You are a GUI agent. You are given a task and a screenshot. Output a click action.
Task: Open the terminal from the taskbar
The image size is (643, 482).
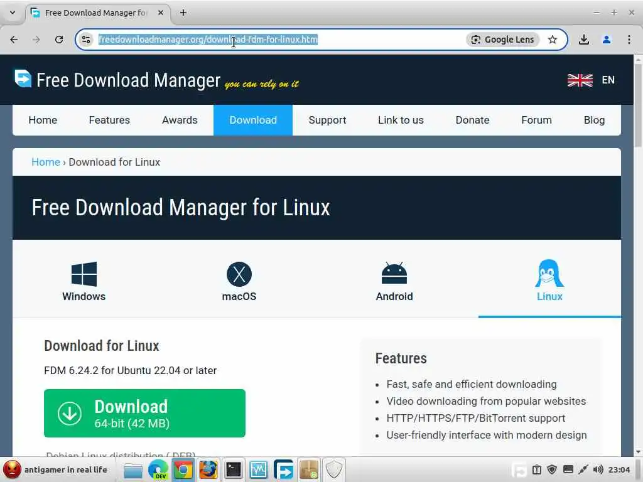tap(234, 469)
